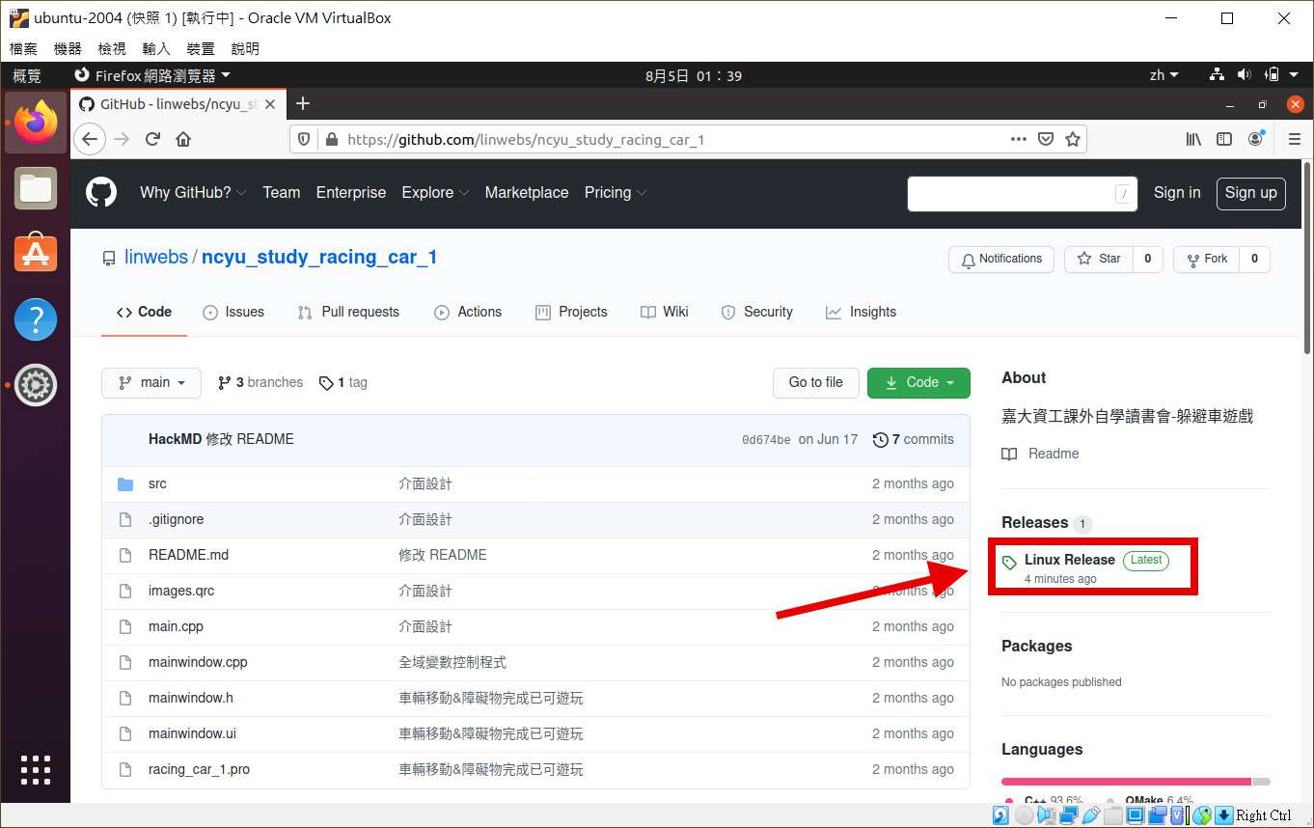Open the src folder

click(157, 483)
